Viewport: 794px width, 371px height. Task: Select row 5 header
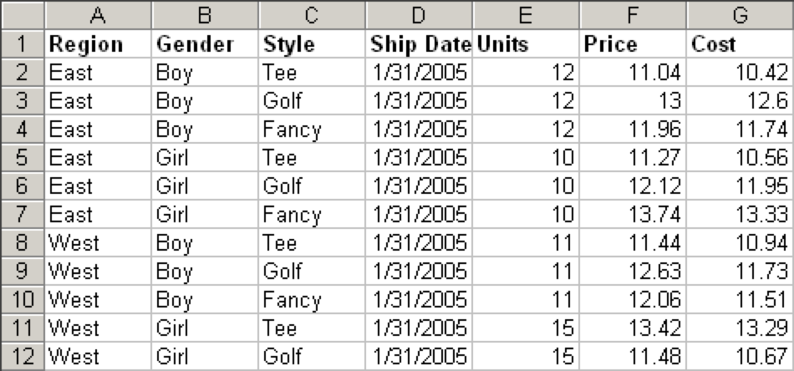[x=22, y=157]
